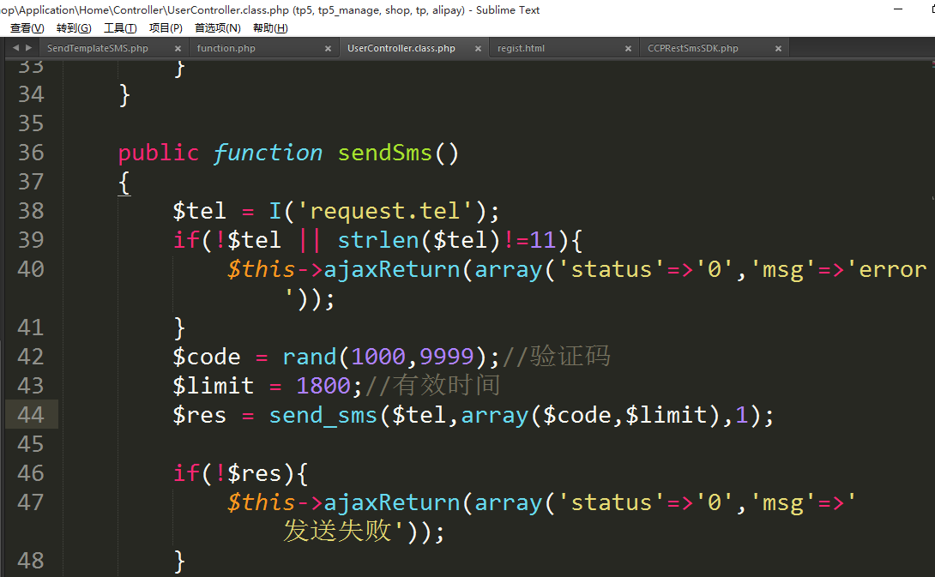Open the function.php tab

click(x=226, y=49)
